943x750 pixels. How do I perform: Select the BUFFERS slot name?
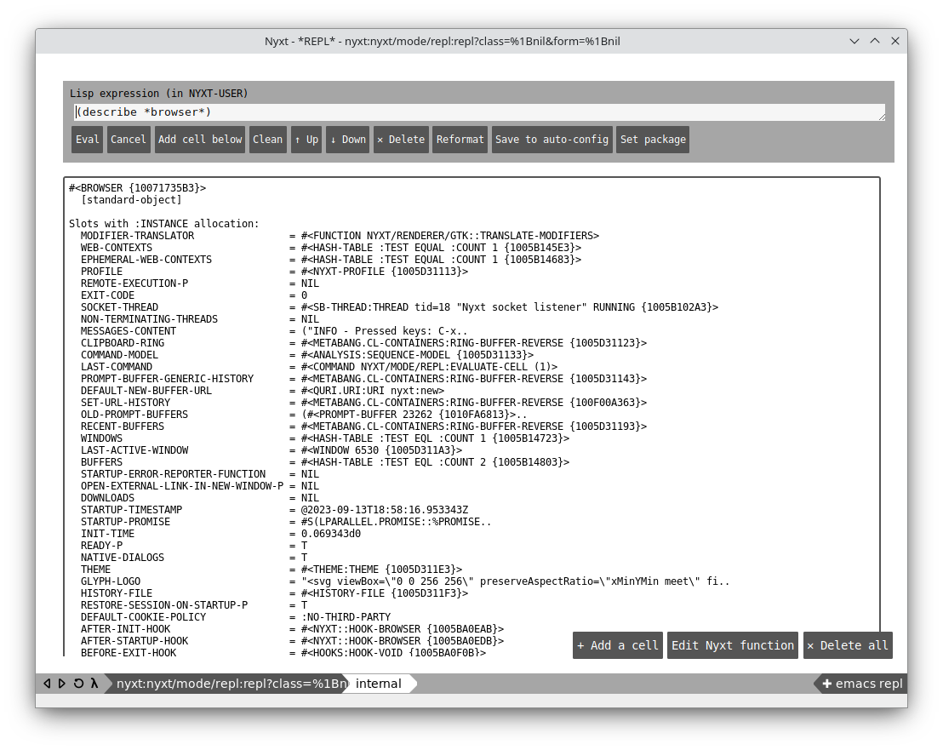[x=101, y=462]
